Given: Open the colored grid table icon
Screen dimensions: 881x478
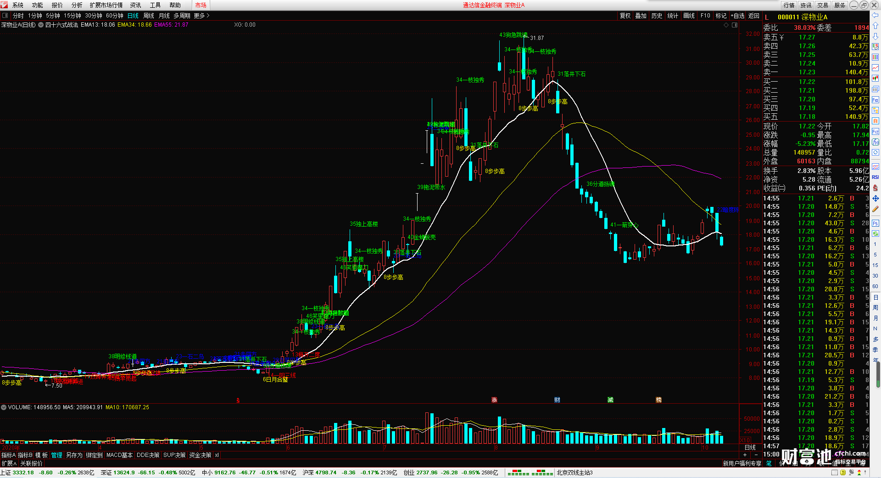Looking at the screenshot, I should [x=875, y=57].
